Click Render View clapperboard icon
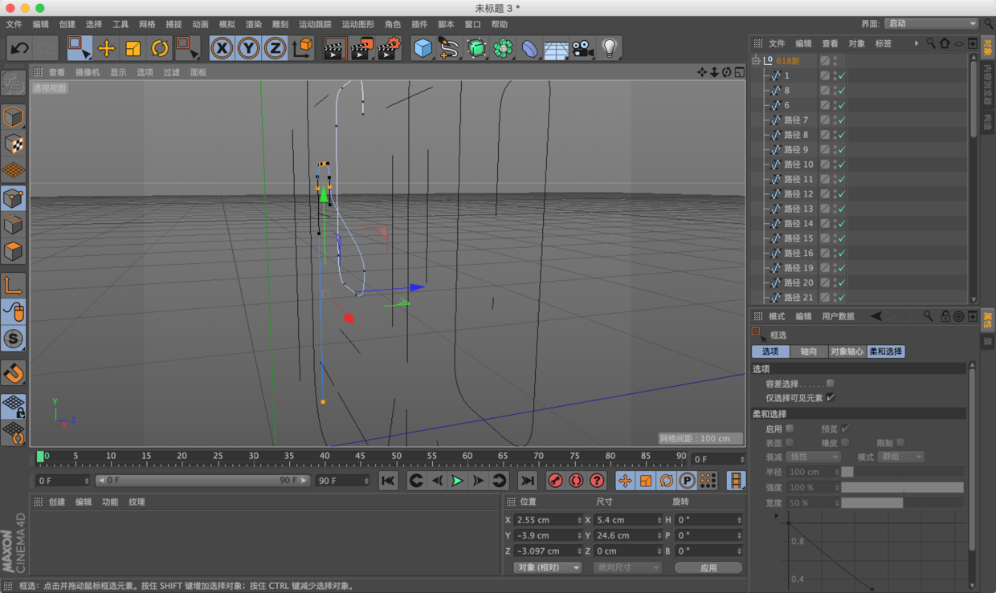 [x=335, y=49]
